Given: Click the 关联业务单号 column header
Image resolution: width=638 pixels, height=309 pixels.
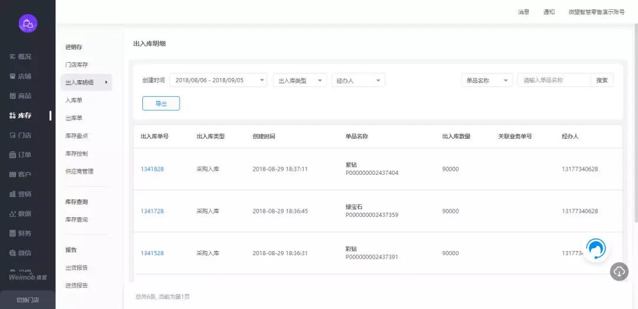Looking at the screenshot, I should (x=515, y=136).
